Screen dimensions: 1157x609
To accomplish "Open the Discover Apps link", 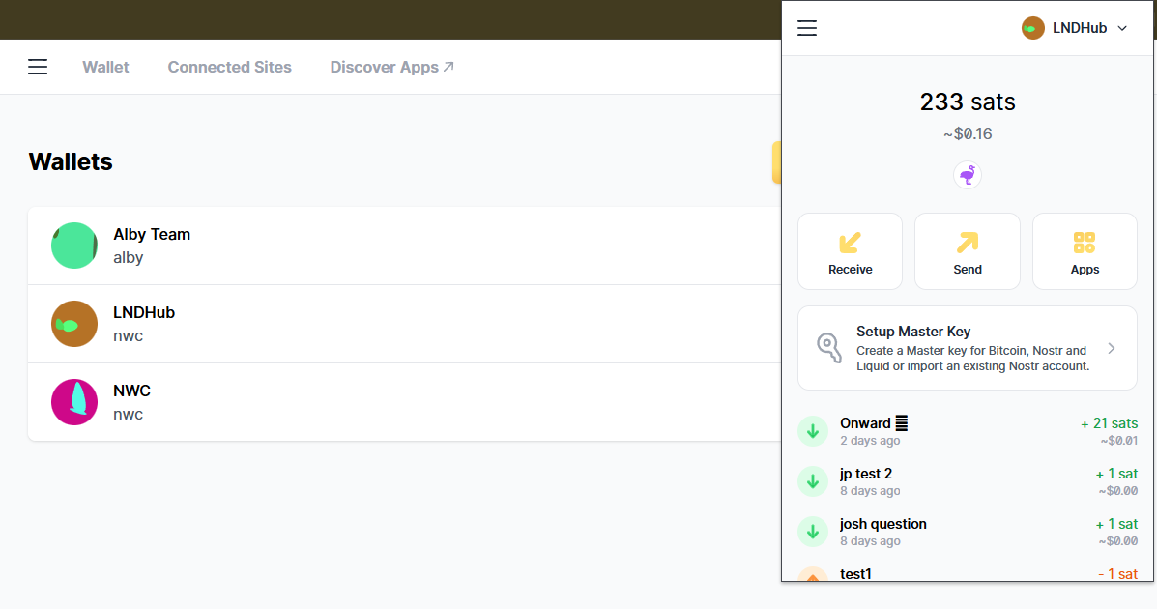I will point(391,67).
